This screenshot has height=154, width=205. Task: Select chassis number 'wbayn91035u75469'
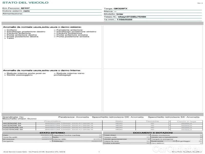pos(132,17)
